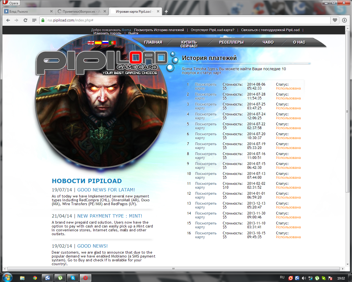Open the РЕСЕЛЛЕРЫ navigation item
Viewport: 352px width, 282px height.
pos(231,42)
